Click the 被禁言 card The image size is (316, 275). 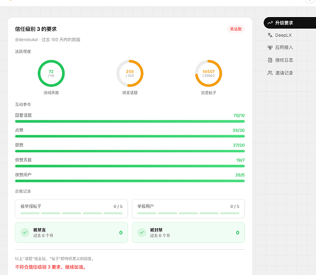(71, 233)
